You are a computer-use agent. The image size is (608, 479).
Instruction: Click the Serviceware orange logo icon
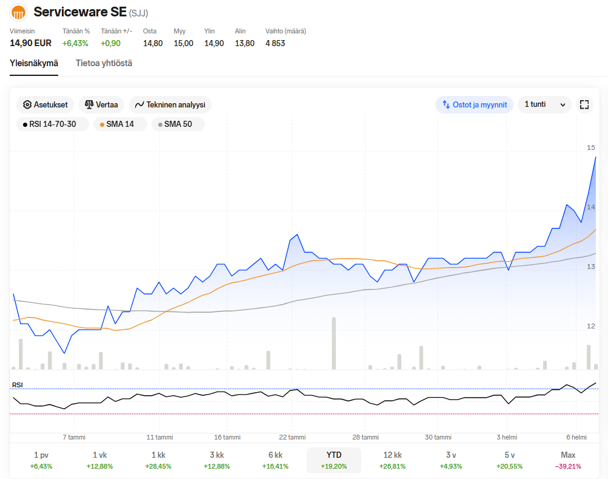(18, 12)
